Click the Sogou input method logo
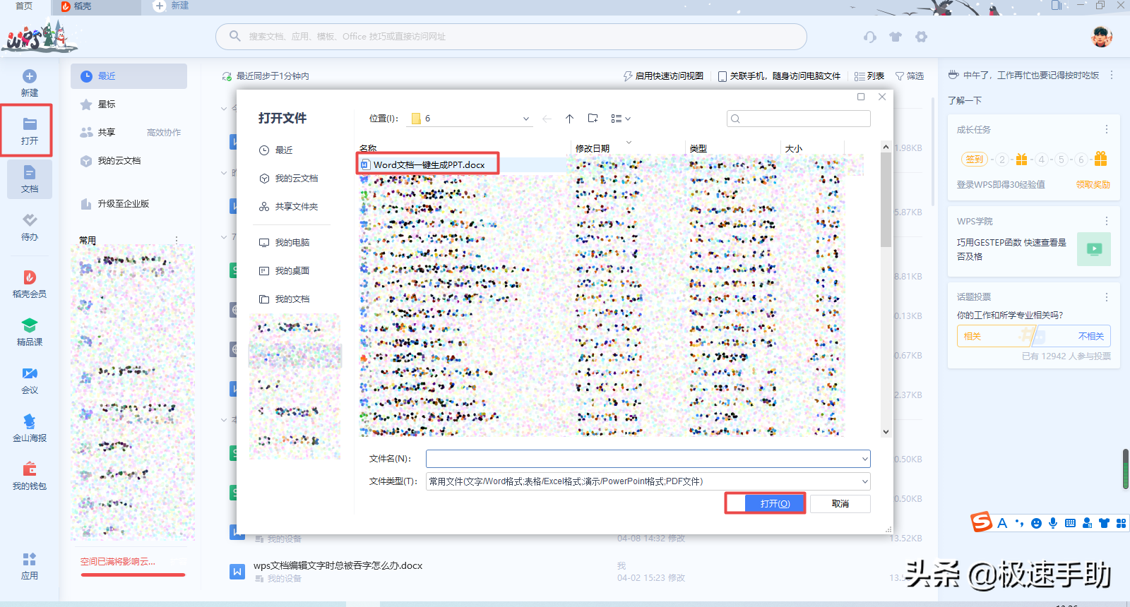 pos(981,522)
